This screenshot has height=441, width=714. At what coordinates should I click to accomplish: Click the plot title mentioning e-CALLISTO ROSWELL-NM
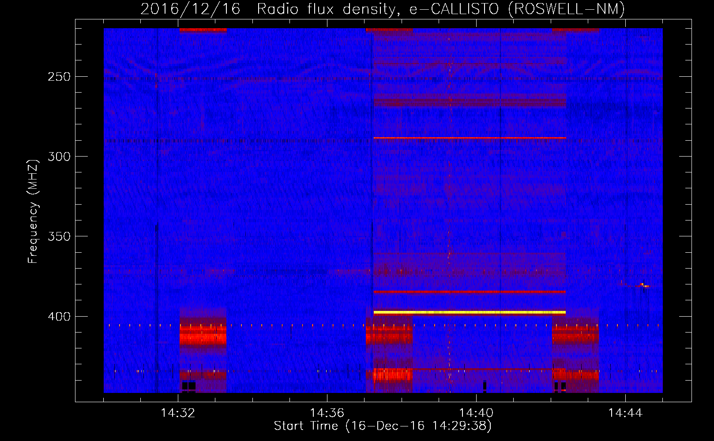[x=383, y=9]
